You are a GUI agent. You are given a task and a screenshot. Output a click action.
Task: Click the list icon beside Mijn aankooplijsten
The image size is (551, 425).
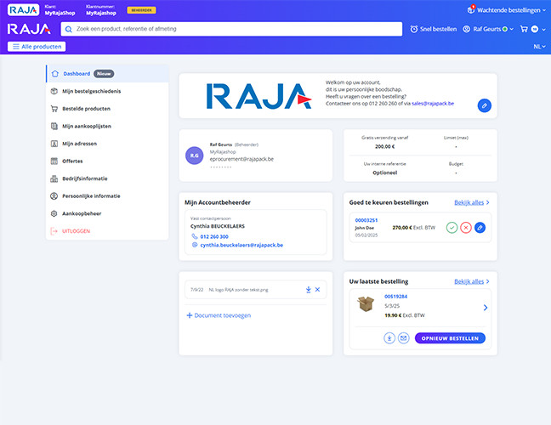click(x=54, y=126)
